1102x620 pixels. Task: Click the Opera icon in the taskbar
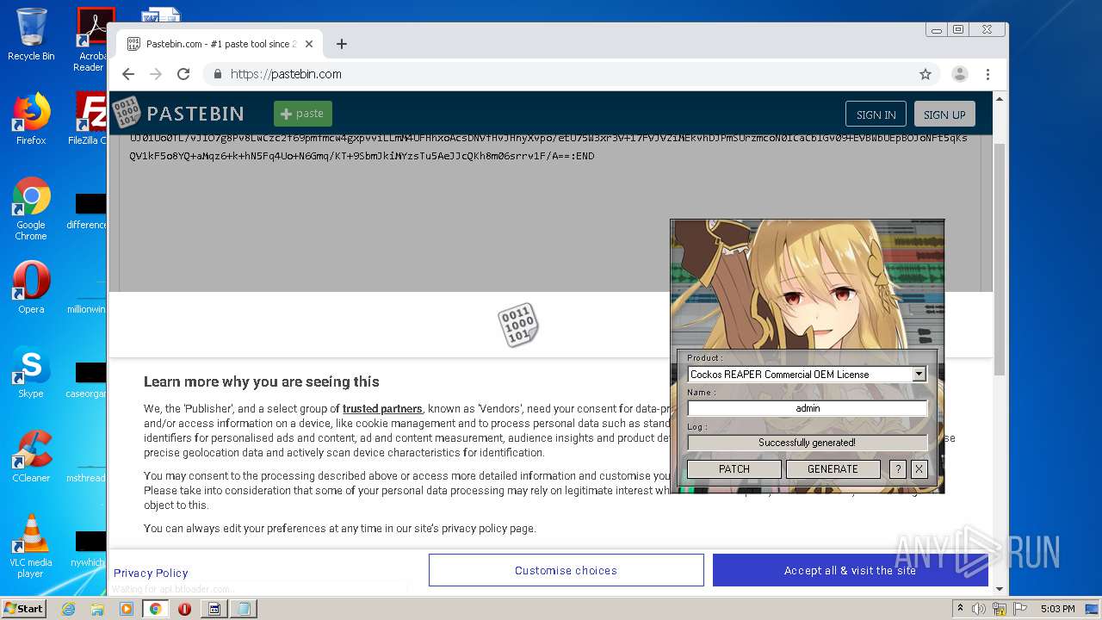pyautogui.click(x=184, y=609)
